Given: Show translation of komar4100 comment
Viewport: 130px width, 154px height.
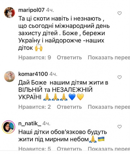Looking at the screenshot, I should [109, 107].
